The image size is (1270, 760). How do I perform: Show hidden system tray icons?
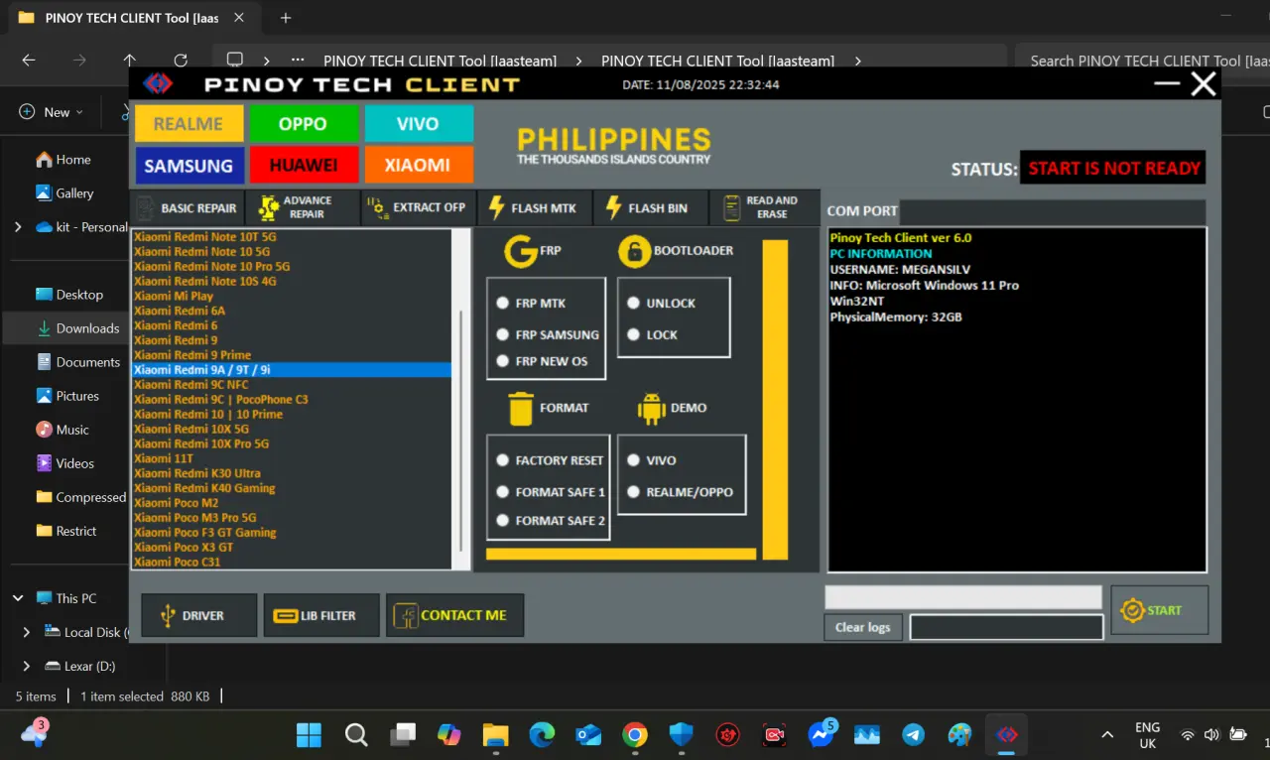1107,735
